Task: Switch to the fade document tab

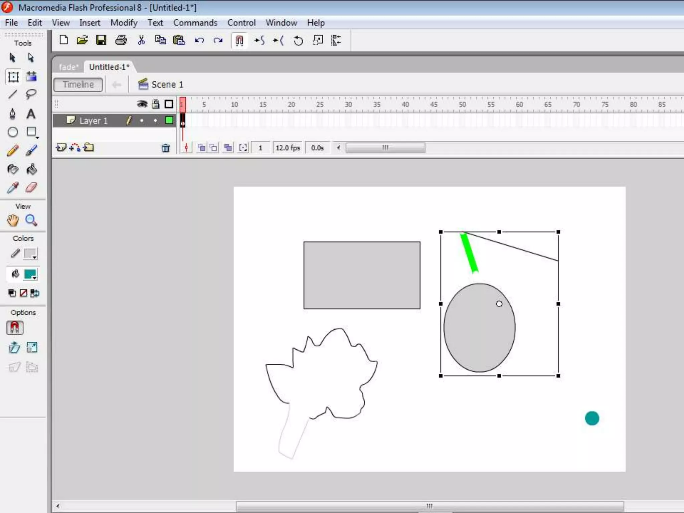Action: [x=68, y=67]
